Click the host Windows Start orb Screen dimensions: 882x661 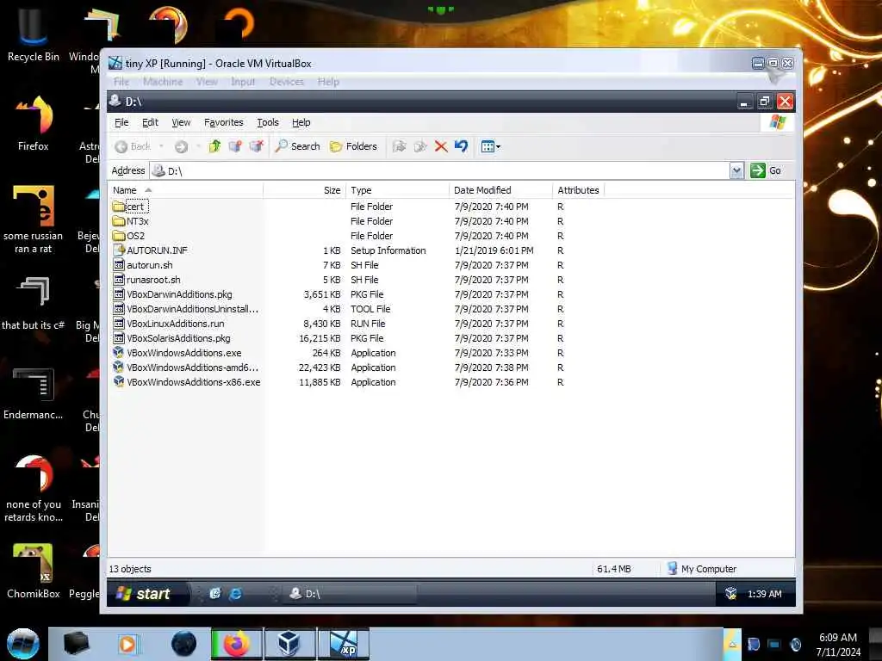(x=23, y=644)
